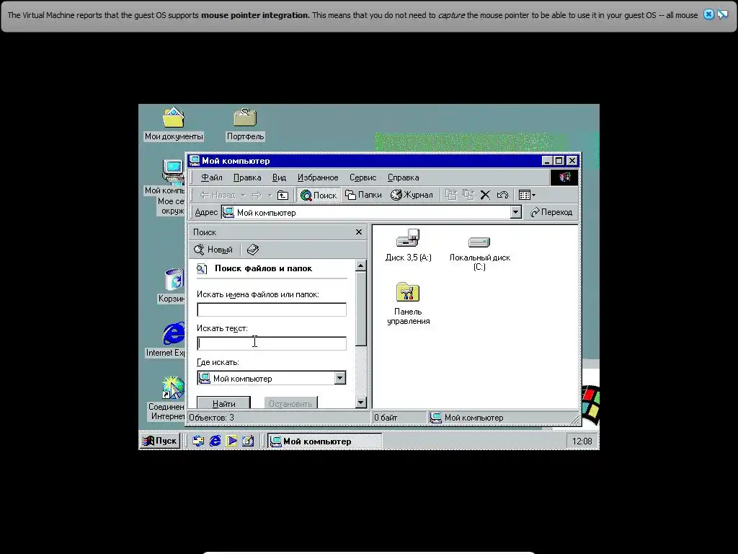Open the Справка menu

coord(404,177)
